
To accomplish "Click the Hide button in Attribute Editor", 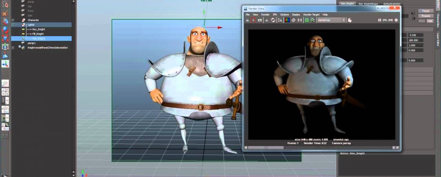I will tap(430, 21).
